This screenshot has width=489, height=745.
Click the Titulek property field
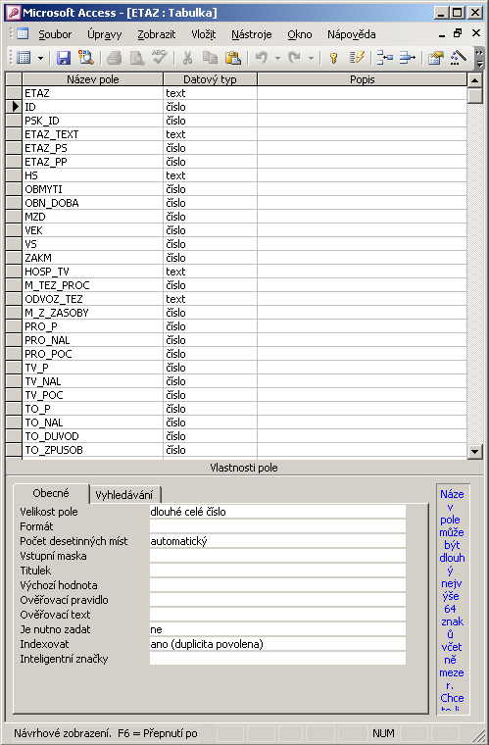[x=277, y=571]
